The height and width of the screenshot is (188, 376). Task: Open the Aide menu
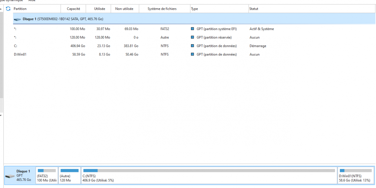(32, 1)
